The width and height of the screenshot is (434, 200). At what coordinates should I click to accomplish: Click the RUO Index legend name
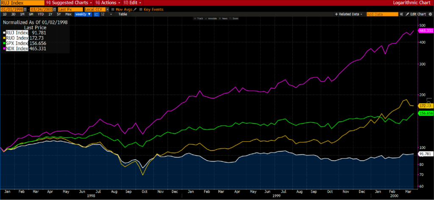(x=16, y=38)
